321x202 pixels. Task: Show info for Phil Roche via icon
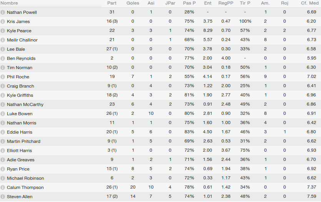tap(3, 77)
